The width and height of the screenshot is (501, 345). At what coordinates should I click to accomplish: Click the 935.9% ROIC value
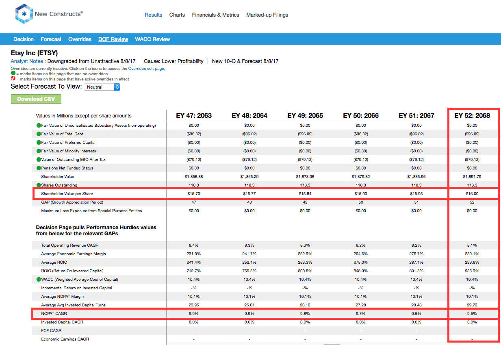(x=472, y=271)
